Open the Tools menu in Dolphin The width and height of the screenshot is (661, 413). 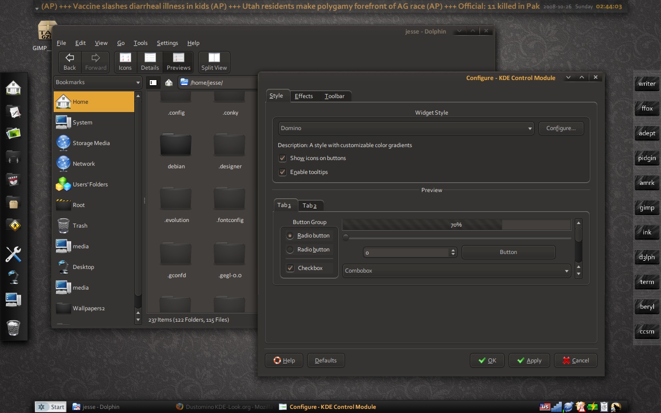(140, 43)
